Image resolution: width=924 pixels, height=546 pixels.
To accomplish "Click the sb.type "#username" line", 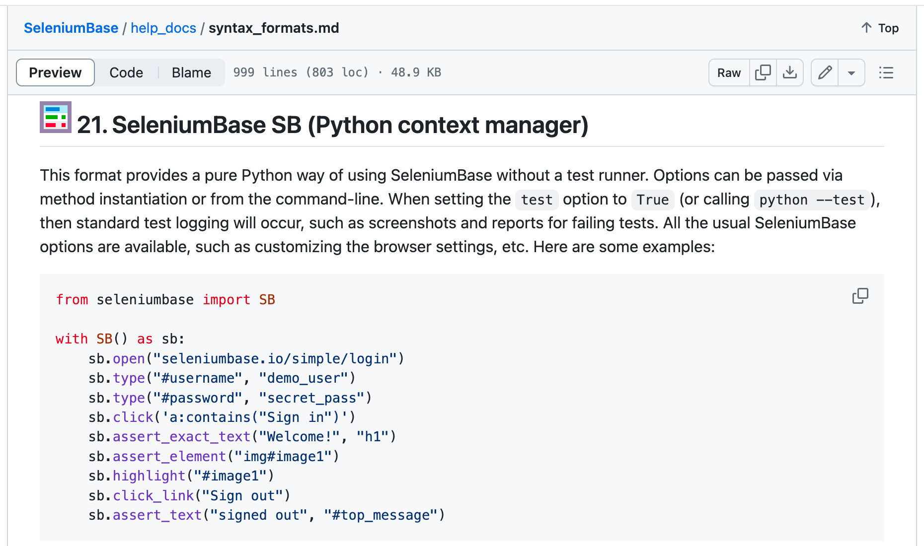I will 222,378.
